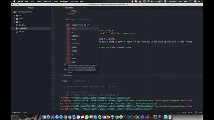This screenshot has width=214, height=120.
Task: Open Finder from the dock
Action: pos(44,117)
